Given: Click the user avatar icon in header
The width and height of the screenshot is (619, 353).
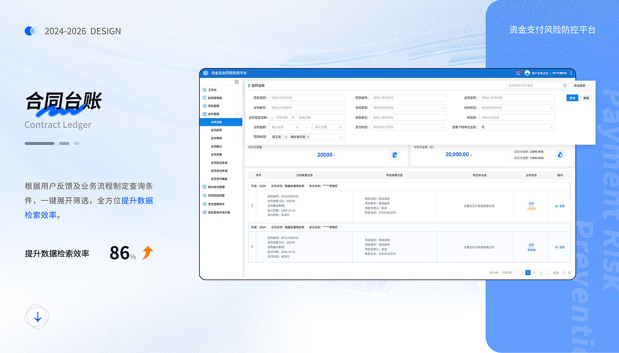Looking at the screenshot, I should [527, 73].
